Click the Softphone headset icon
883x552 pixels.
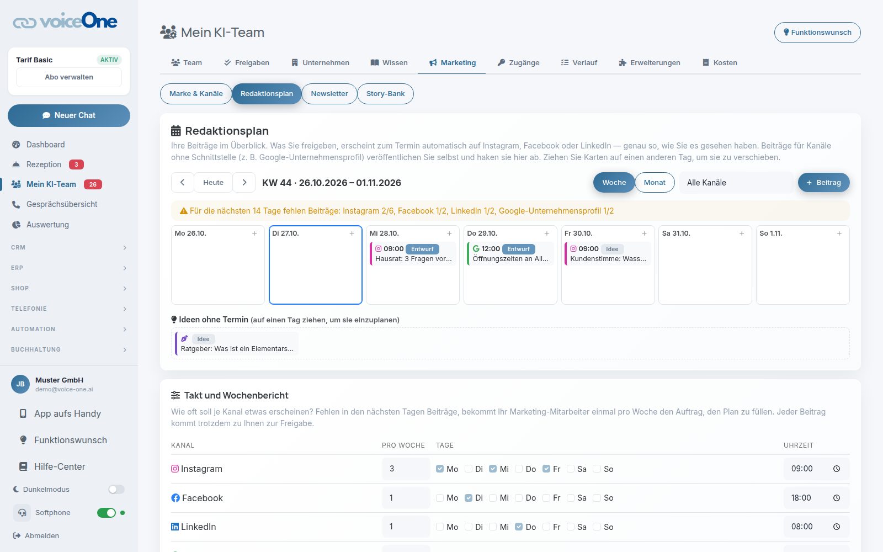pyautogui.click(x=22, y=513)
